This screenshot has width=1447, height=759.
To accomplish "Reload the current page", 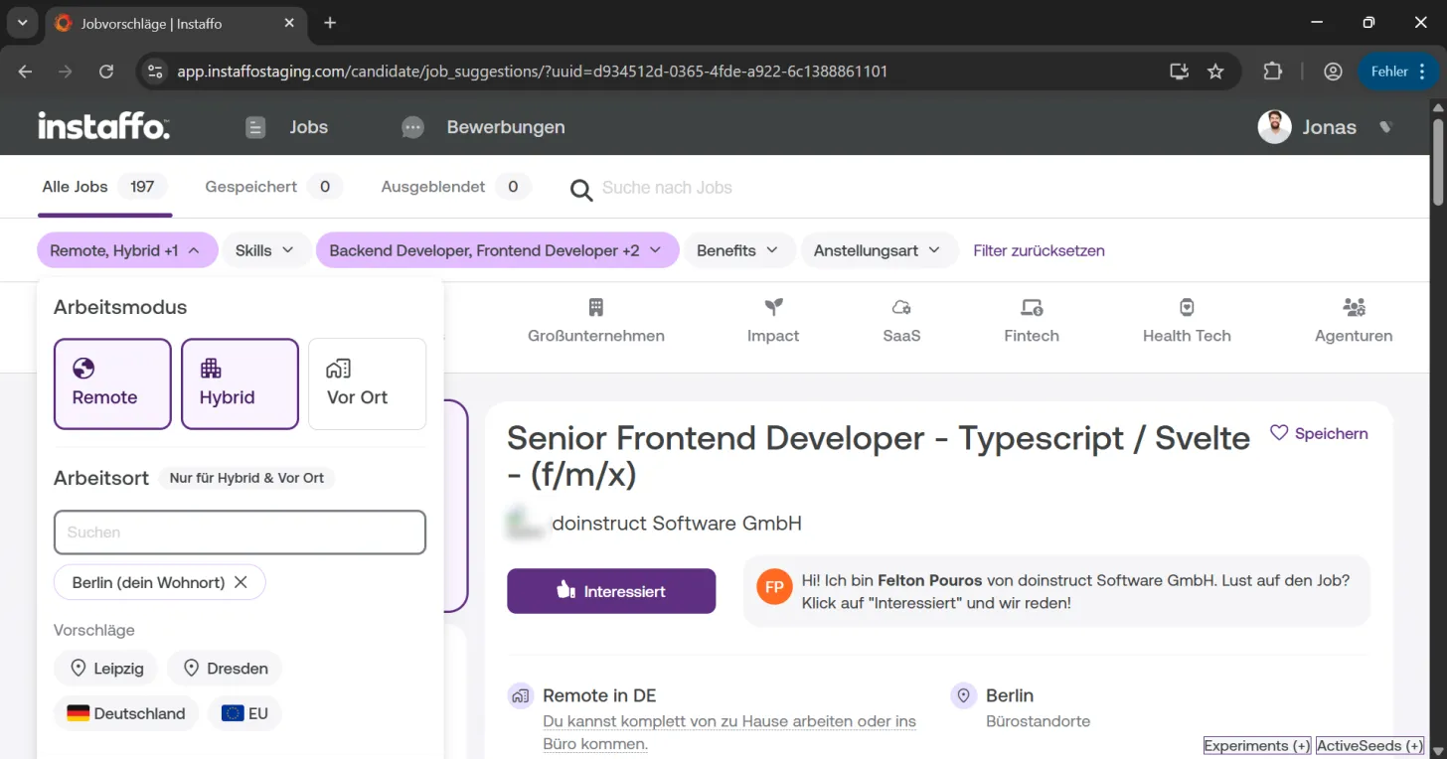I will 106,72.
